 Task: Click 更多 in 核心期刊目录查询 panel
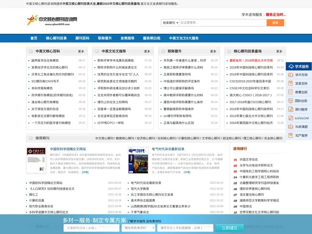[x=279, y=51]
